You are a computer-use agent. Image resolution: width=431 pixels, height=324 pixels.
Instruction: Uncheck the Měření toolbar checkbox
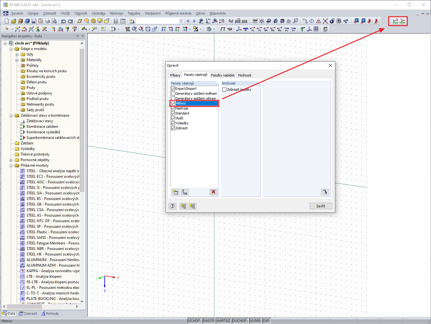[173, 103]
